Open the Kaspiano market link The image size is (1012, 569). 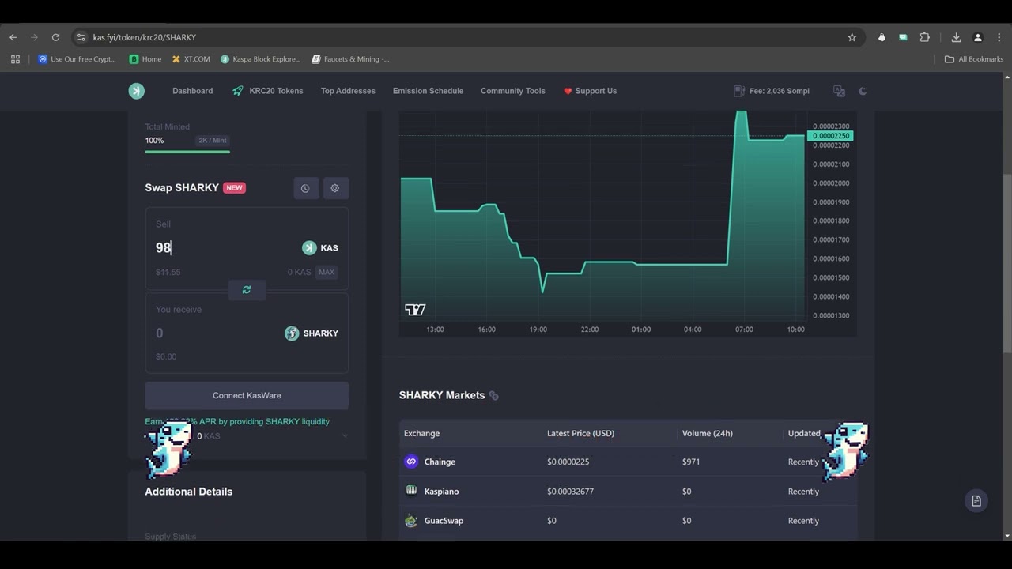click(441, 492)
